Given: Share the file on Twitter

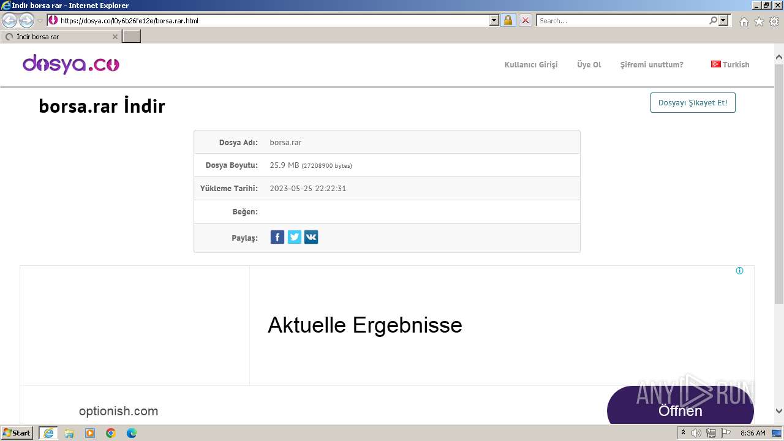Looking at the screenshot, I should click(x=295, y=237).
